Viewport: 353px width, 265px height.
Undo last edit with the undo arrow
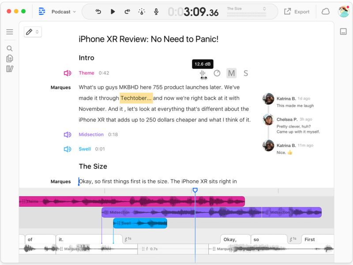[x=98, y=11]
